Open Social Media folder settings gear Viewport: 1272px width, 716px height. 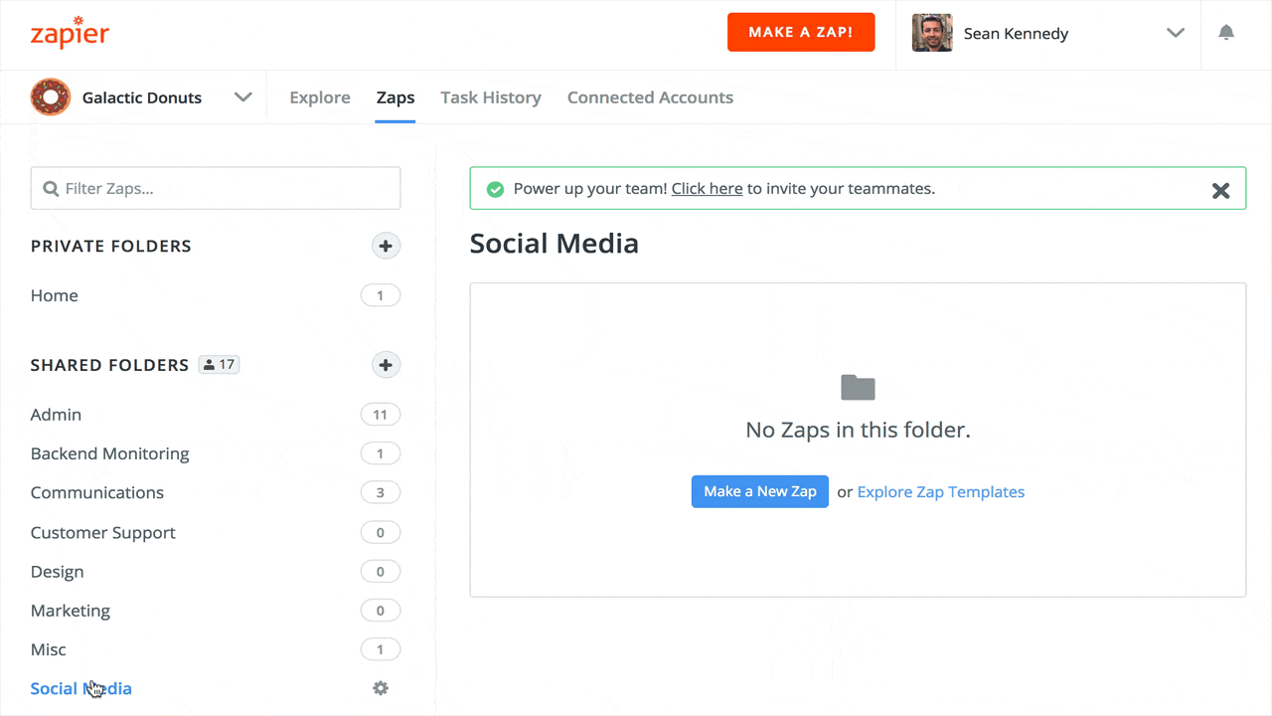(381, 688)
